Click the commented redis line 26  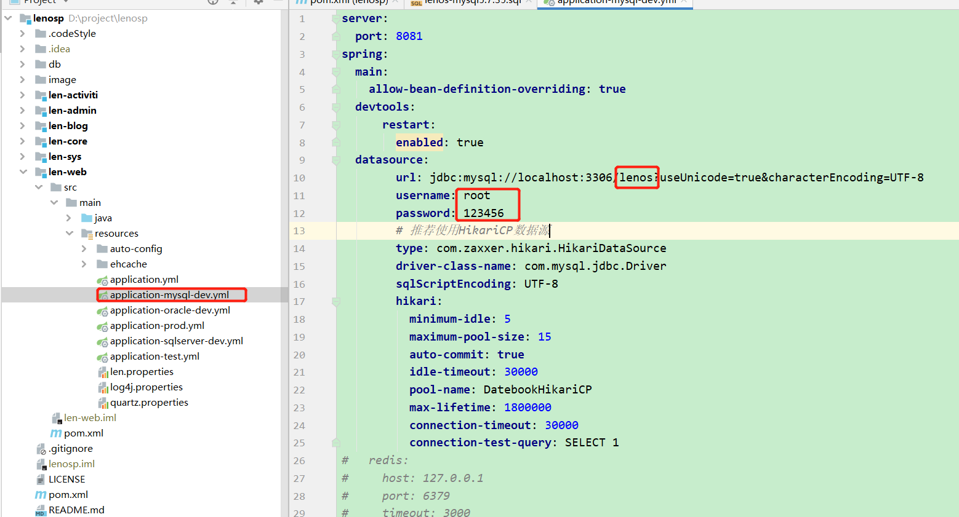tap(375, 460)
